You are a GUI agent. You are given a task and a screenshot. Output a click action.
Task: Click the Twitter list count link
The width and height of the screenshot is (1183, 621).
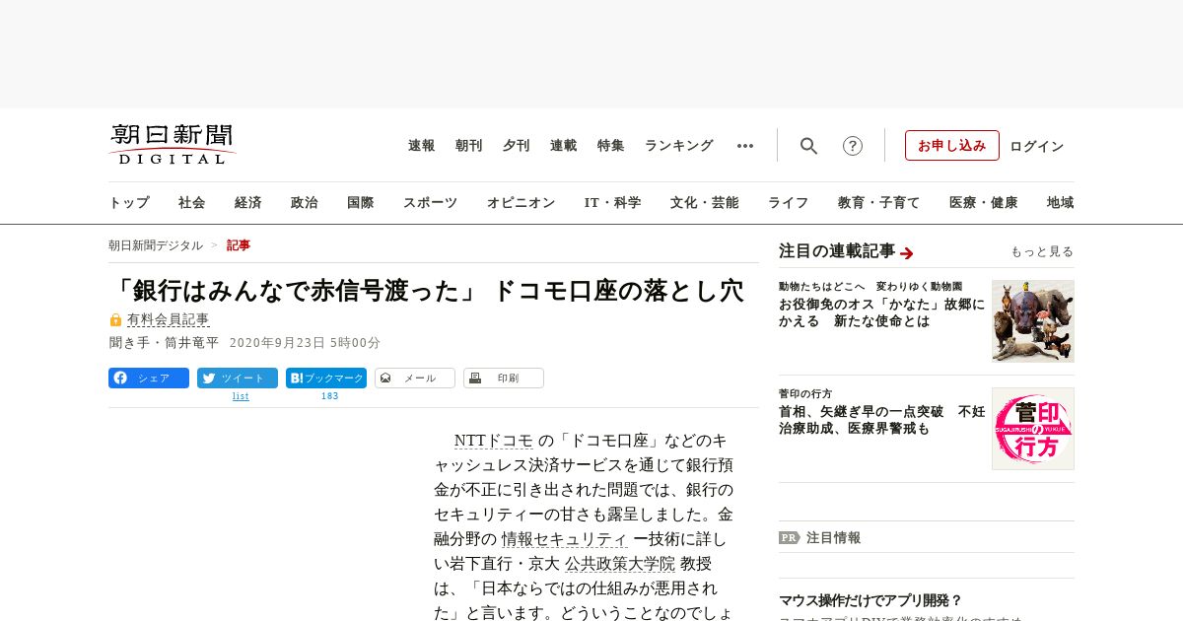(241, 396)
